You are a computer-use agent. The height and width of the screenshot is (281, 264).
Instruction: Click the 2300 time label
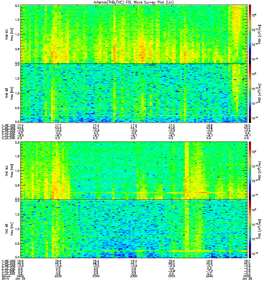pos(134,276)
